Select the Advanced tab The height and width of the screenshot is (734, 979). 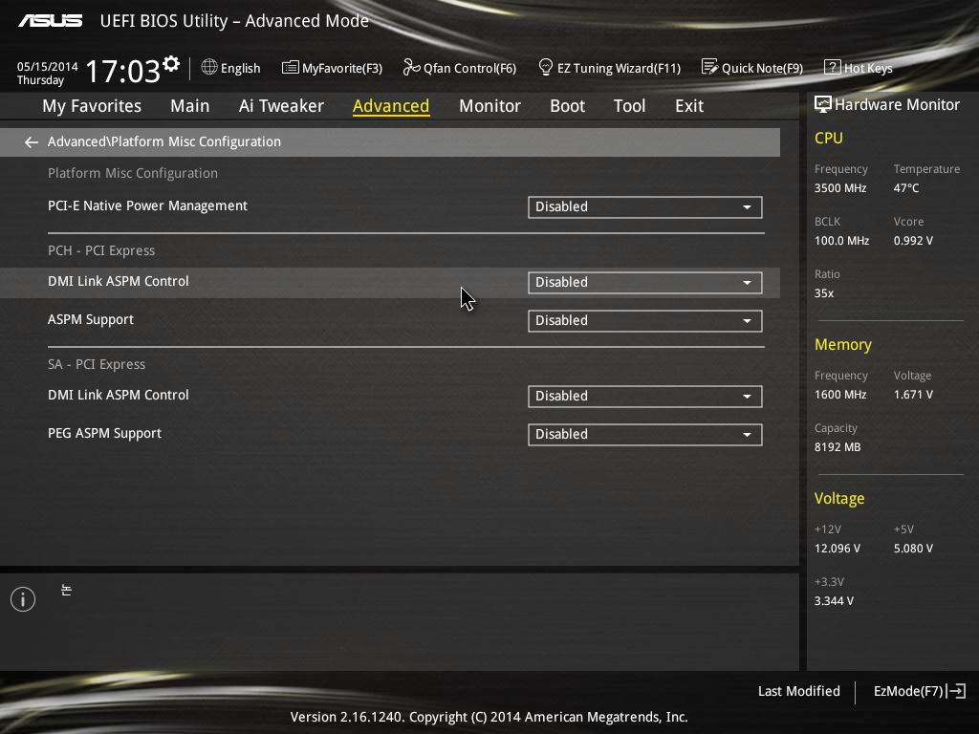pos(391,106)
